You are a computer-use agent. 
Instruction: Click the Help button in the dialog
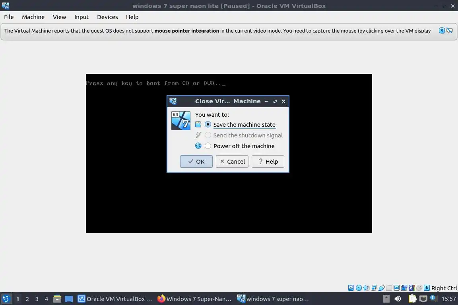coord(268,161)
